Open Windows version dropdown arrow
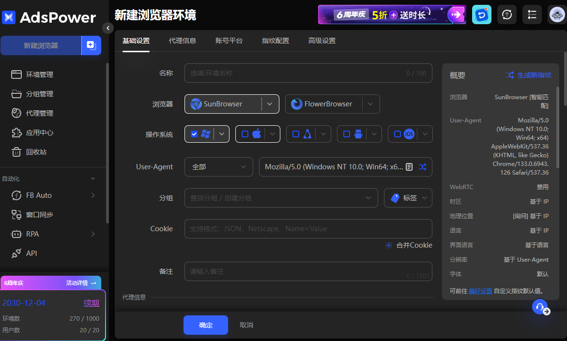The image size is (567, 341). [222, 134]
